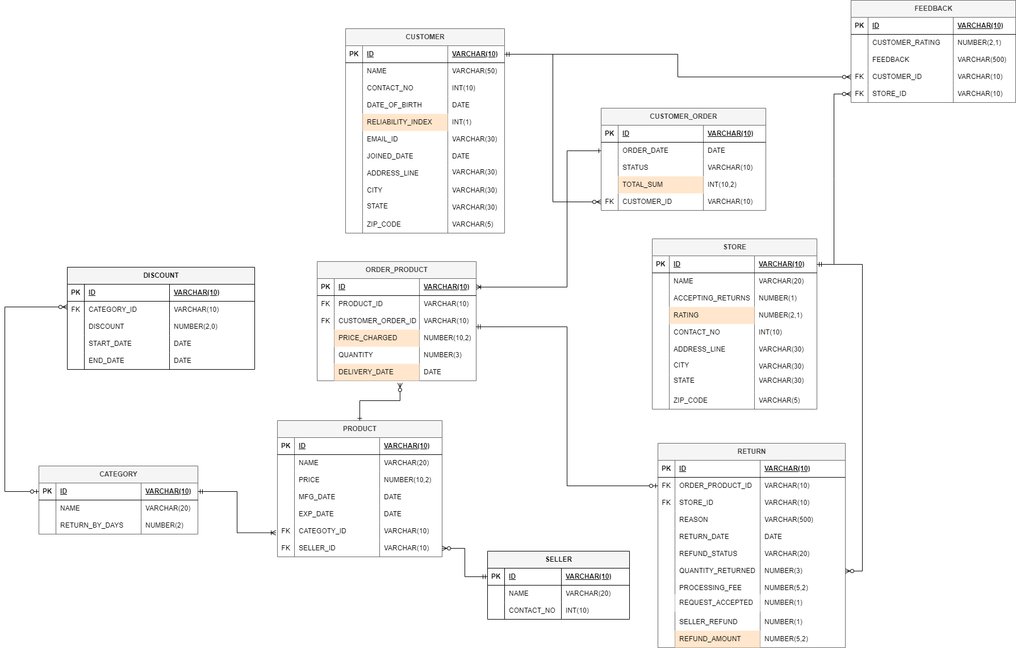1016x648 pixels.
Task: Click the CUSTOMER_RATING field in FEEDBACK
Action: pyautogui.click(x=906, y=43)
